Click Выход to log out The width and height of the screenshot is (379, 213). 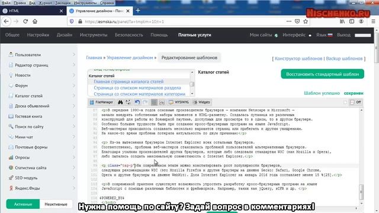pyautogui.click(x=343, y=35)
